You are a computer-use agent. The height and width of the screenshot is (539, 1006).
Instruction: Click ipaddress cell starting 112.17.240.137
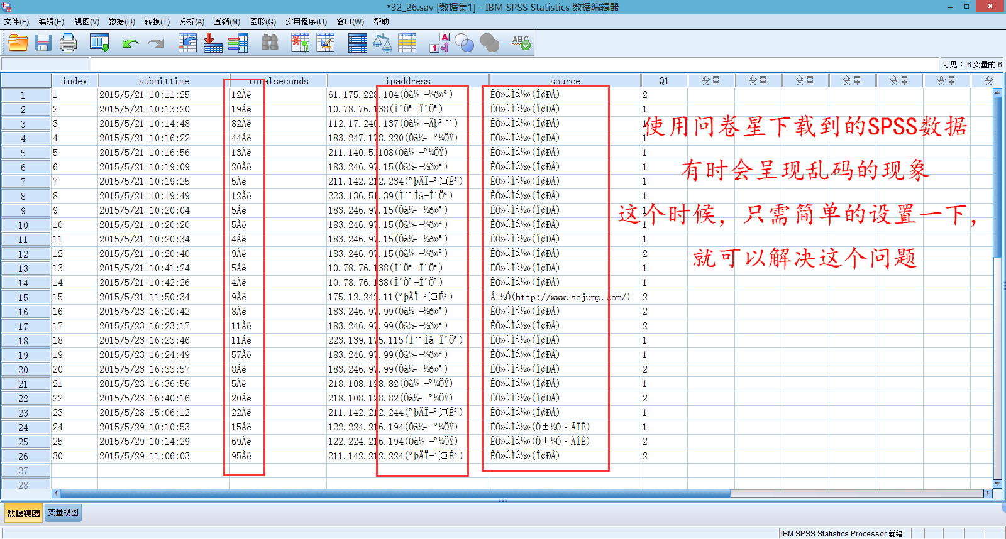(x=407, y=124)
